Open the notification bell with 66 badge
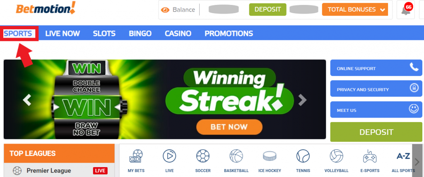The width and height of the screenshot is (424, 177). [406, 10]
